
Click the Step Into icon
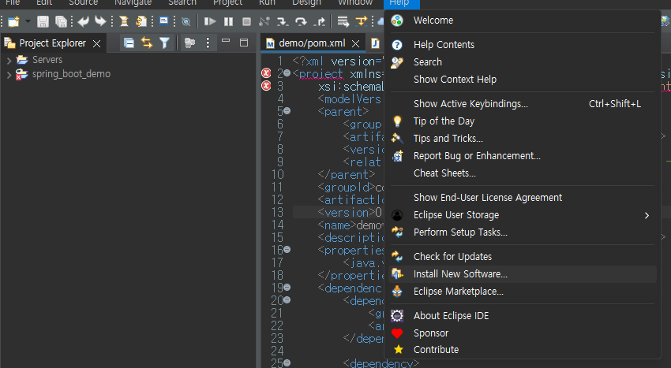coord(282,21)
